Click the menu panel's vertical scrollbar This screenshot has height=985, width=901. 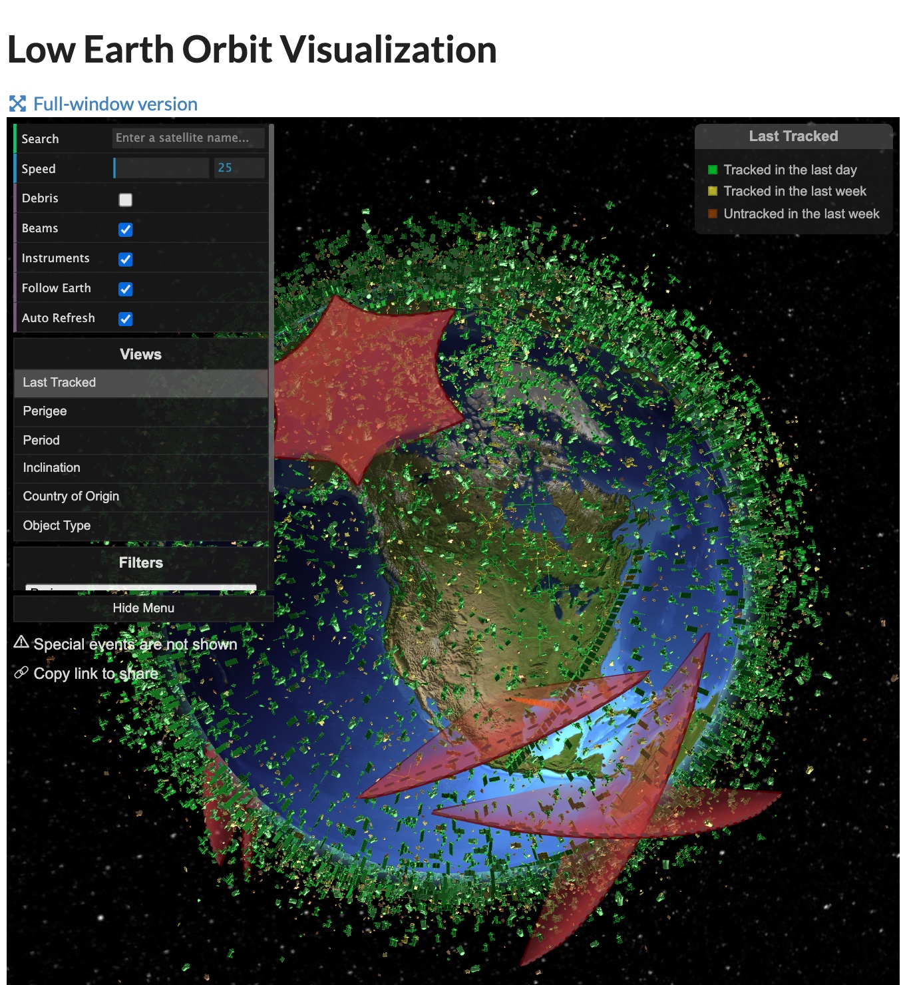pos(271,307)
